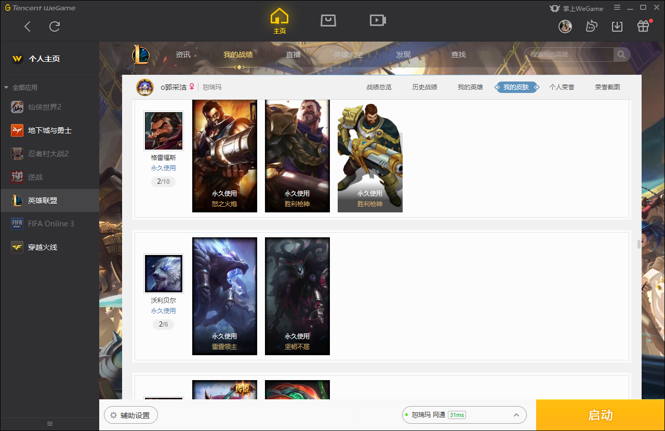Open the gift box icon
This screenshot has width=665, height=431.
coord(643,26)
